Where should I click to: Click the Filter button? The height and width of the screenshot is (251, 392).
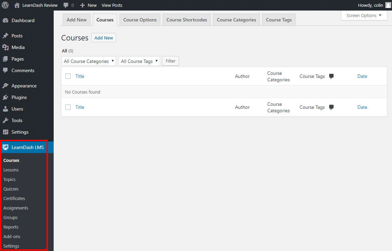(x=171, y=61)
